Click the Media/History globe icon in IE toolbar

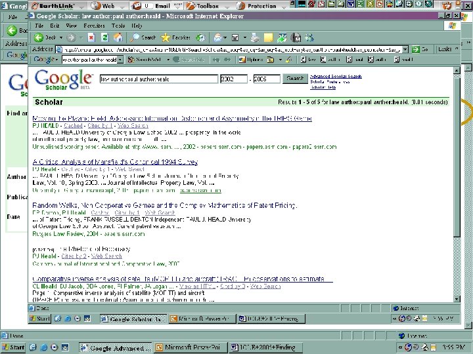click(x=200, y=37)
